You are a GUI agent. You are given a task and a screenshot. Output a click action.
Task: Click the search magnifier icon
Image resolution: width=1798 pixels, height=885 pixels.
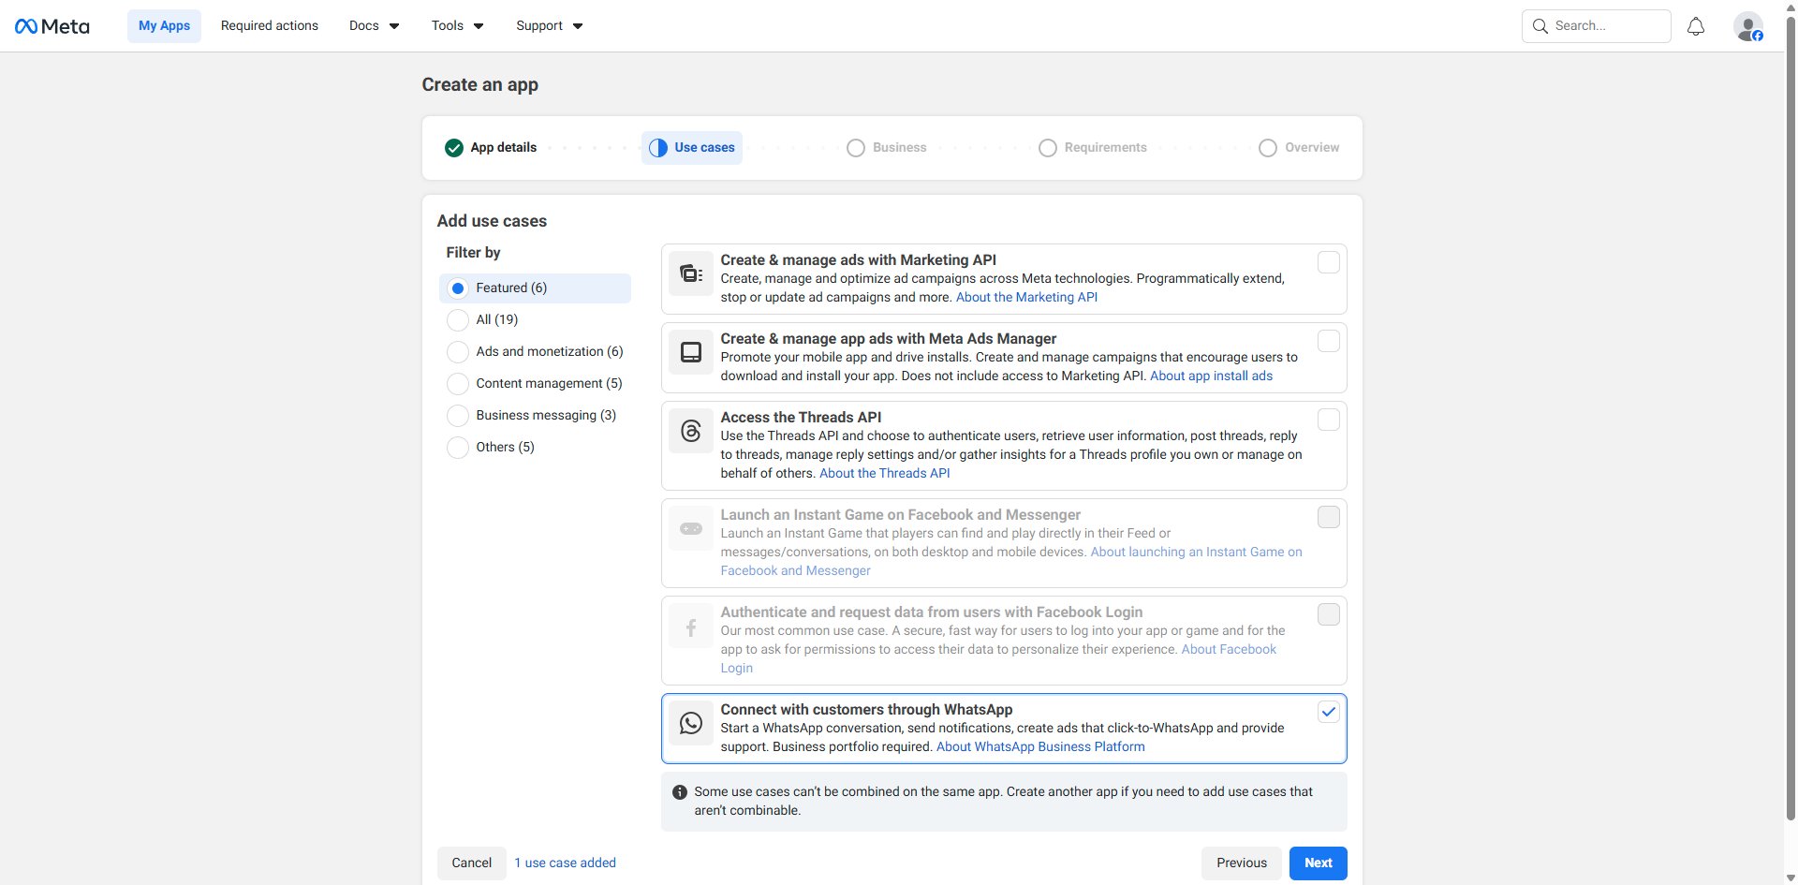[1540, 26]
